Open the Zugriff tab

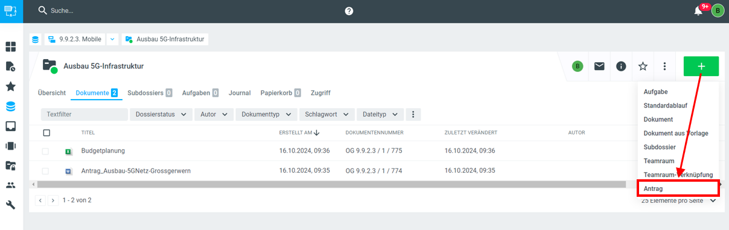coord(320,93)
